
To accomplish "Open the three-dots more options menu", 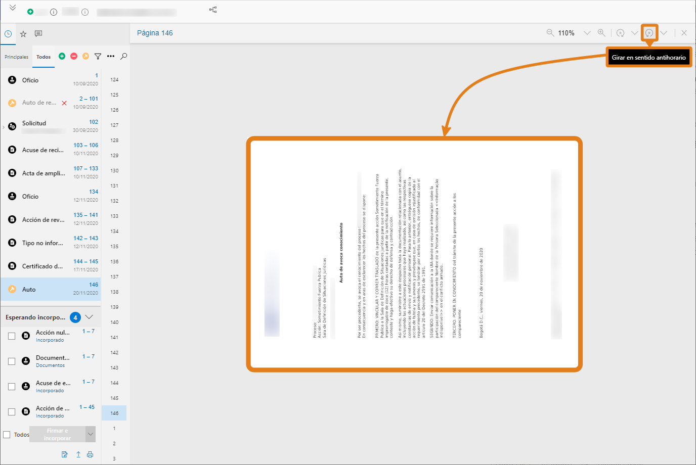I will [x=111, y=56].
